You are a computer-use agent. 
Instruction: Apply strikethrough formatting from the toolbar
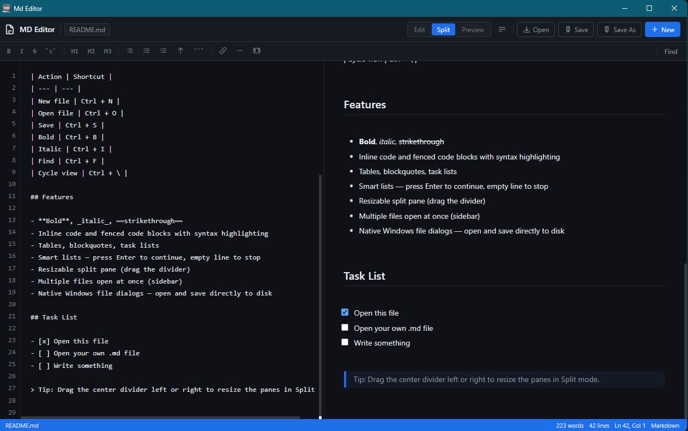pos(34,51)
